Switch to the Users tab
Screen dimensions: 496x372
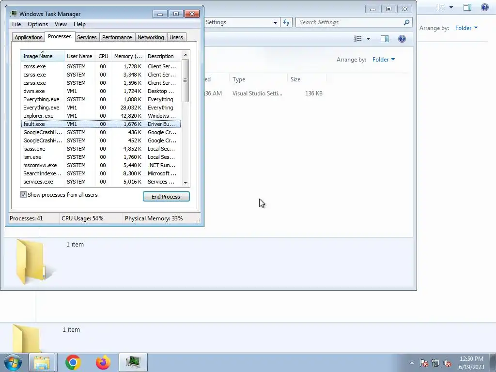(x=176, y=37)
